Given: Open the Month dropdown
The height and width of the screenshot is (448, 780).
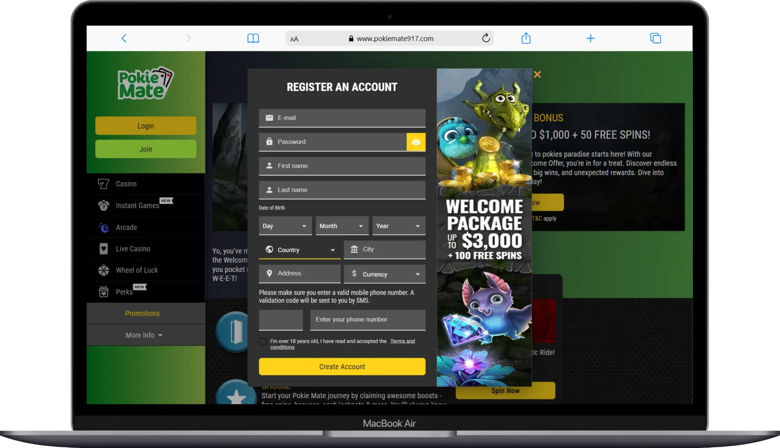Looking at the screenshot, I should pos(342,226).
